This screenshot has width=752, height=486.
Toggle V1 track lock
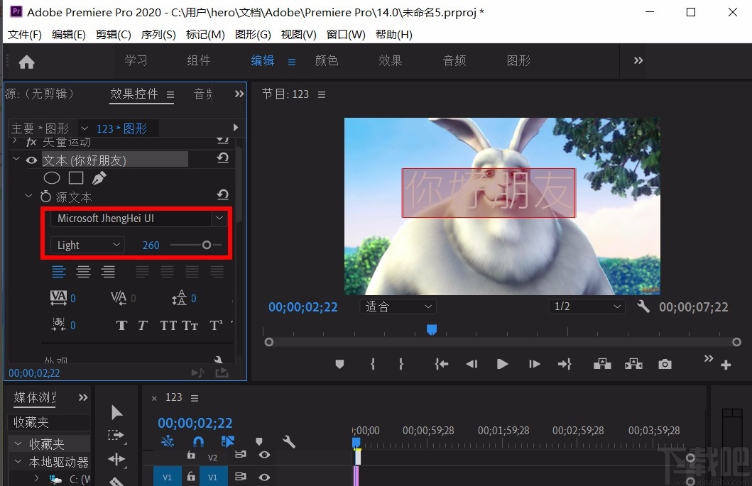pyautogui.click(x=191, y=476)
